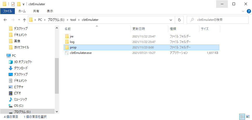The image size is (252, 120).
Task: Click the アプリケーション type cell
Action: (179, 53)
